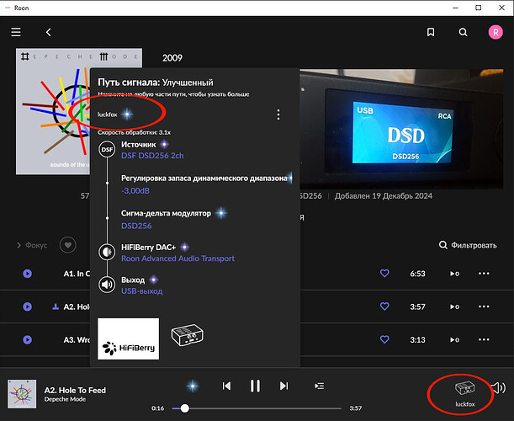Click the device illustration beside HiFiBerry logo
The width and height of the screenshot is (514, 421).
pyautogui.click(x=188, y=335)
